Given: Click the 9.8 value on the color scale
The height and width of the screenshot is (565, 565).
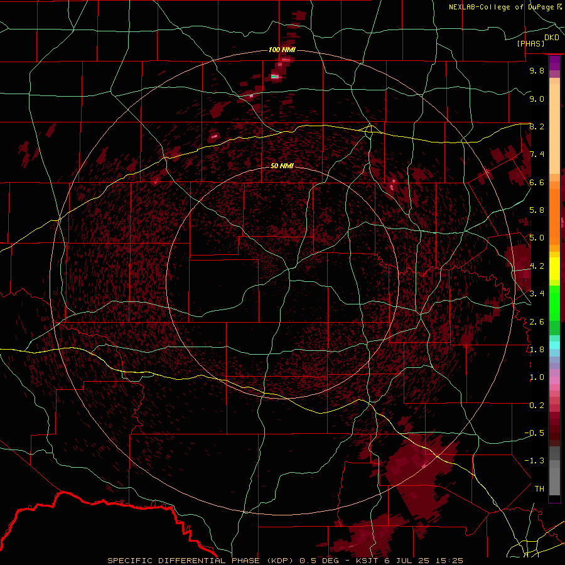Looking at the screenshot, I should (x=537, y=70).
